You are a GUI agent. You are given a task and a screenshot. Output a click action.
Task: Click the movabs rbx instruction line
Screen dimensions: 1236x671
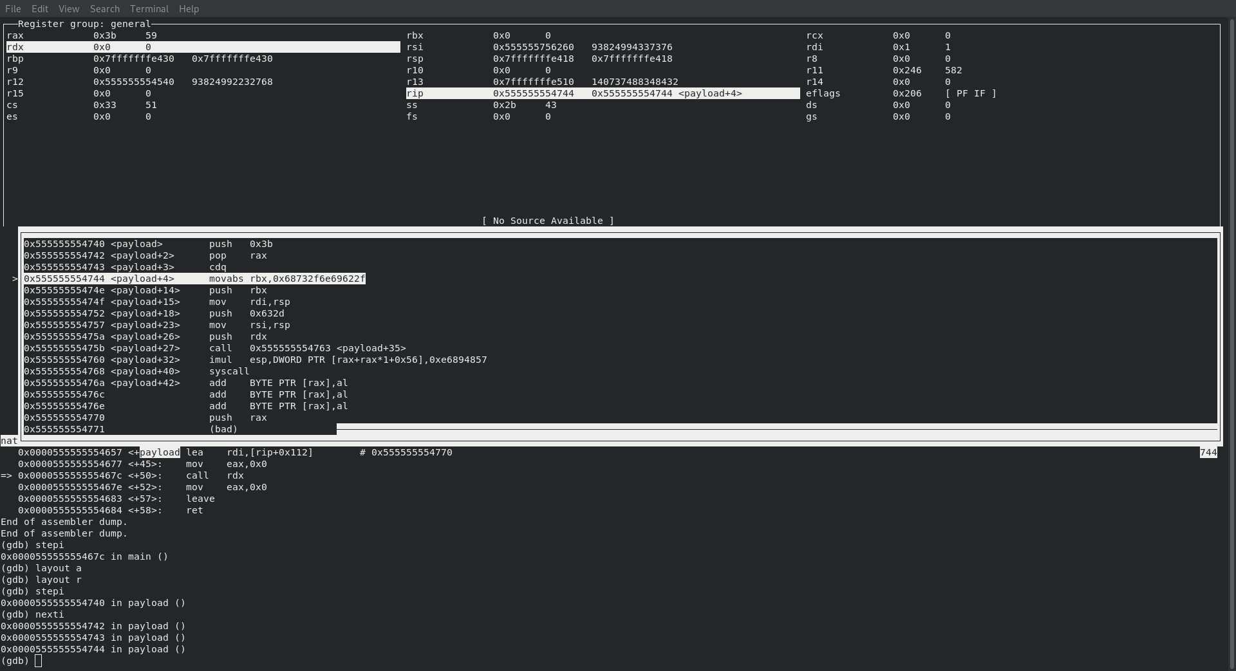286,279
